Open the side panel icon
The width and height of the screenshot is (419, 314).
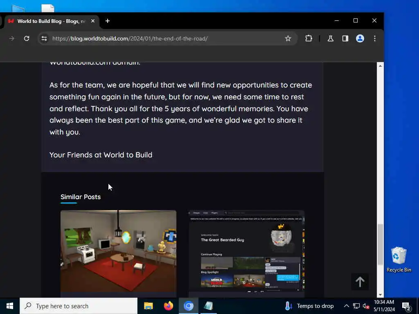pos(345,38)
